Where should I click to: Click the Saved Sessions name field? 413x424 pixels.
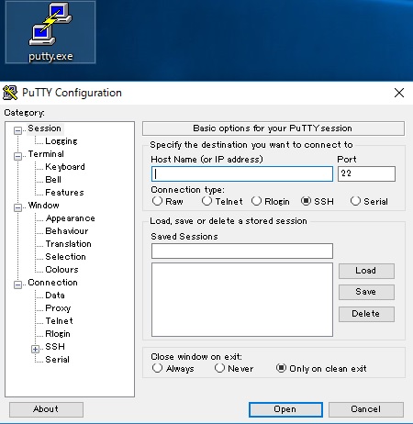click(242, 251)
